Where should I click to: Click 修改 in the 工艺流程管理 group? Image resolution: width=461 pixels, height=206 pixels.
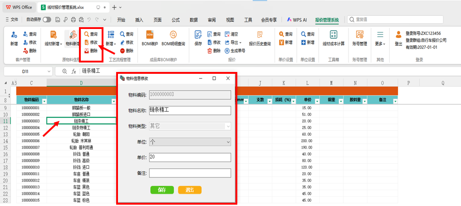point(127,42)
